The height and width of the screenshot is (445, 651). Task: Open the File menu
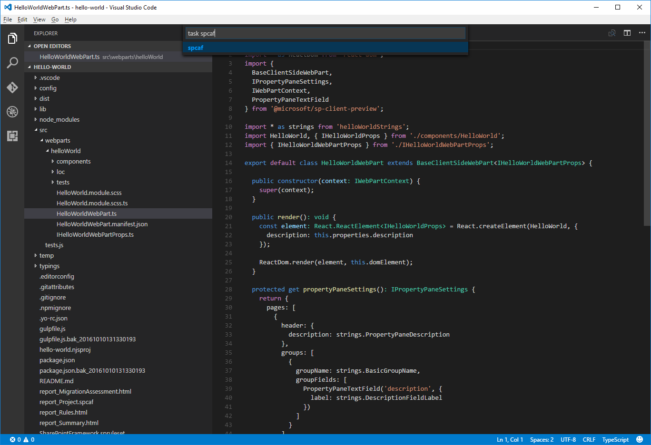[8, 19]
